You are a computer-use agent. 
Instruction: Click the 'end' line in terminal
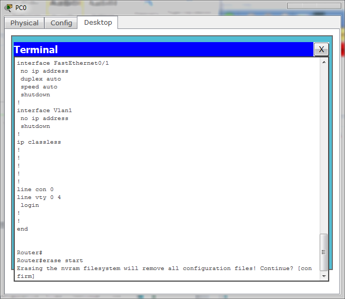pyautogui.click(x=23, y=229)
